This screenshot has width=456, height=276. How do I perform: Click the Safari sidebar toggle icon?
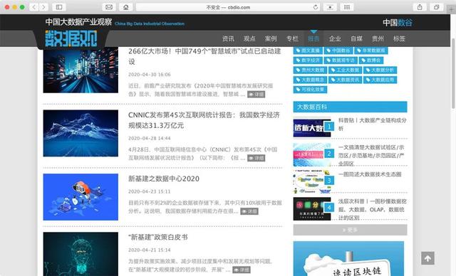59,7
